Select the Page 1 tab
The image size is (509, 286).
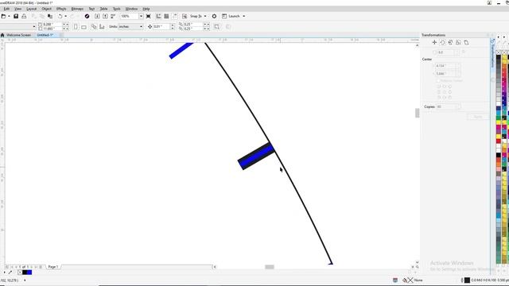pyautogui.click(x=53, y=267)
